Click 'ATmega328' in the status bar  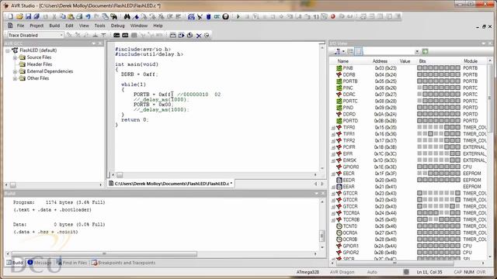308,272
